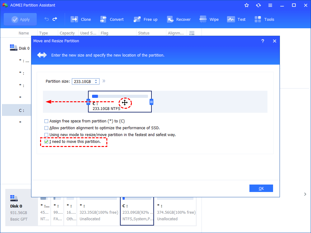Click the refresh icon in title bar
The width and height of the screenshot is (311, 233).
[x=258, y=5]
